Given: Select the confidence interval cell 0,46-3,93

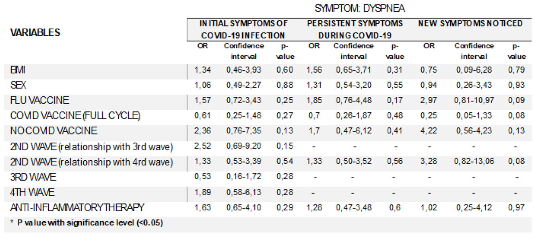Looking at the screenshot, I should coord(243,70).
